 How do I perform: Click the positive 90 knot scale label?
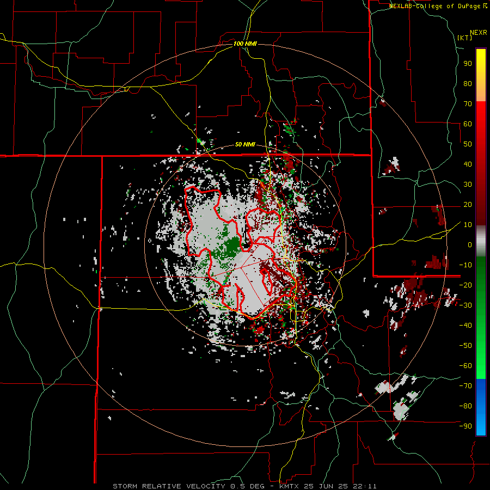click(x=468, y=64)
